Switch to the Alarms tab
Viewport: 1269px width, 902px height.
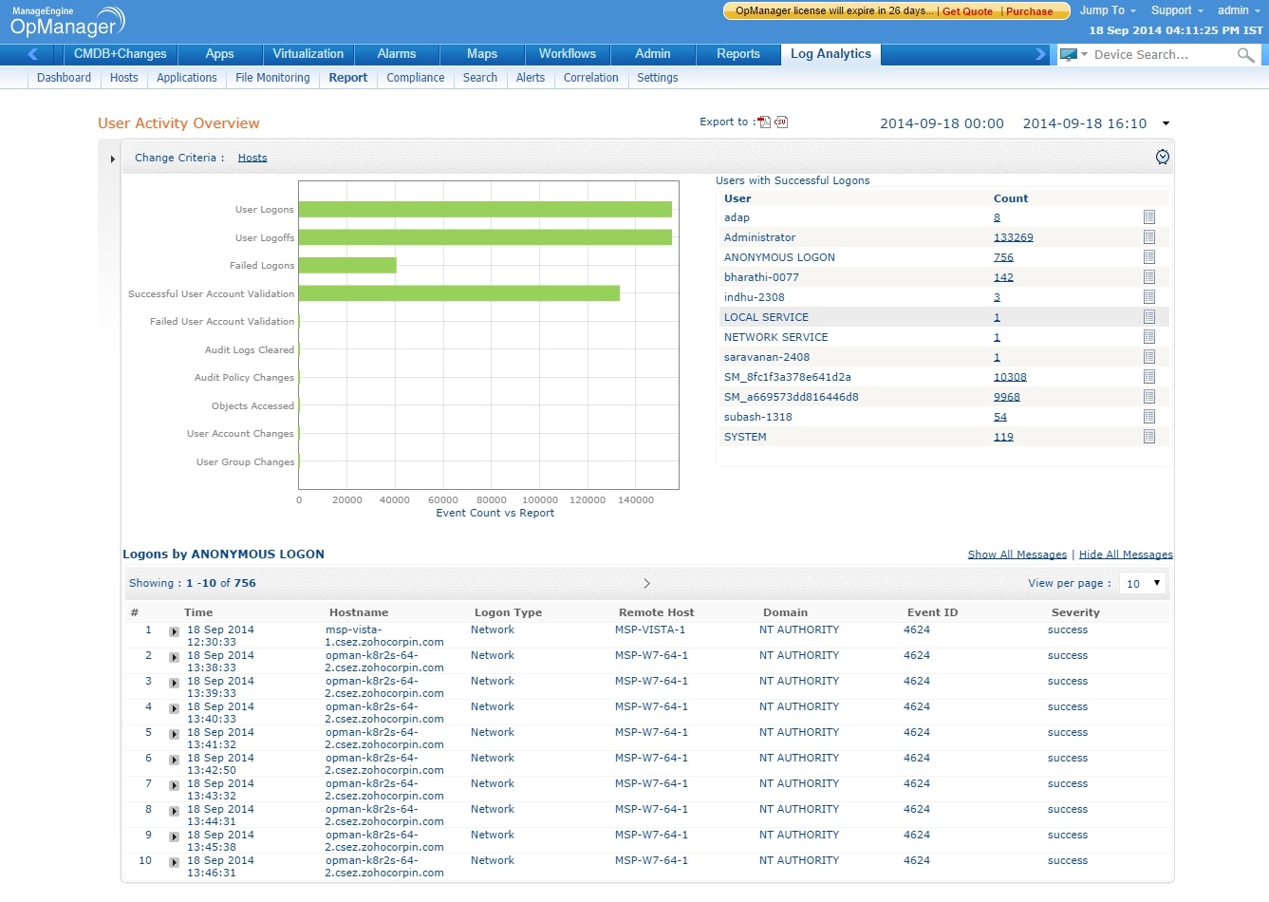click(x=396, y=54)
